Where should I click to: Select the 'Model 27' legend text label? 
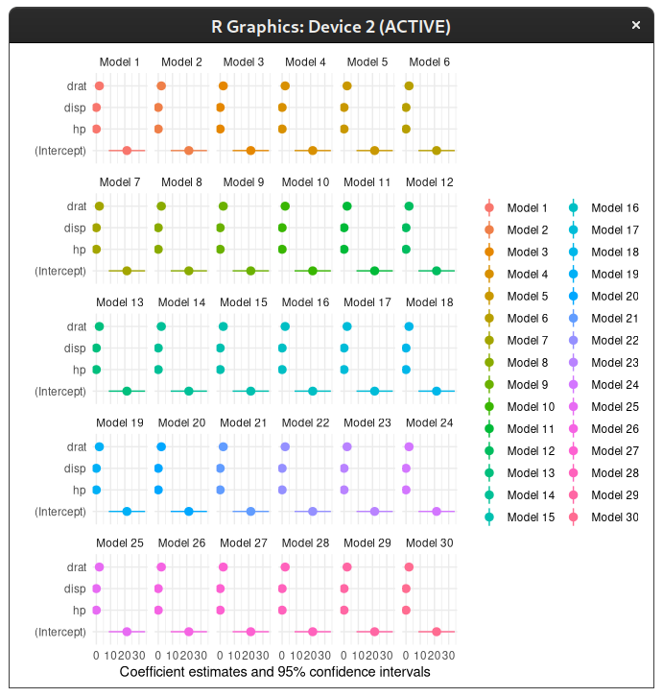coord(615,450)
